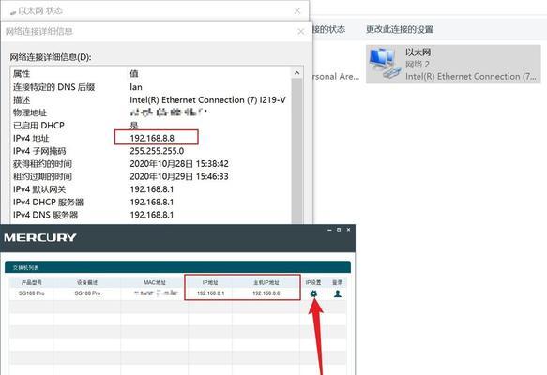Click the IP设置 column header
This screenshot has height=375, width=547.
(x=313, y=282)
